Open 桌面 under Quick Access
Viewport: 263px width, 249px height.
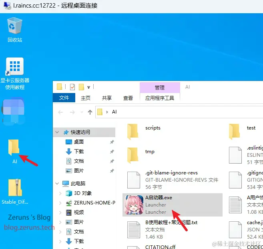point(79,142)
